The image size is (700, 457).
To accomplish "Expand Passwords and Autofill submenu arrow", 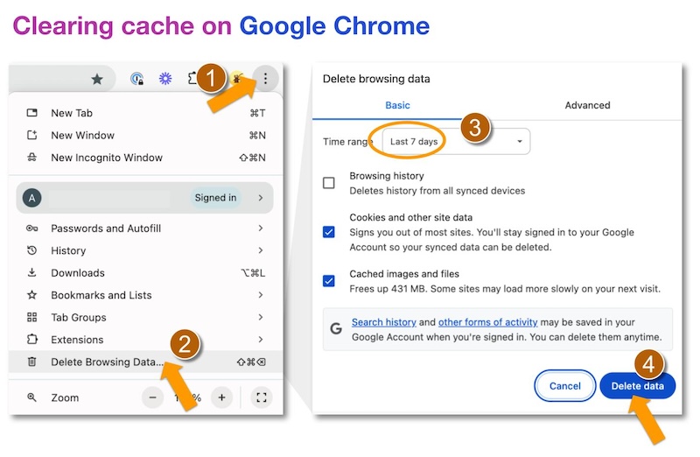I will pos(261,228).
